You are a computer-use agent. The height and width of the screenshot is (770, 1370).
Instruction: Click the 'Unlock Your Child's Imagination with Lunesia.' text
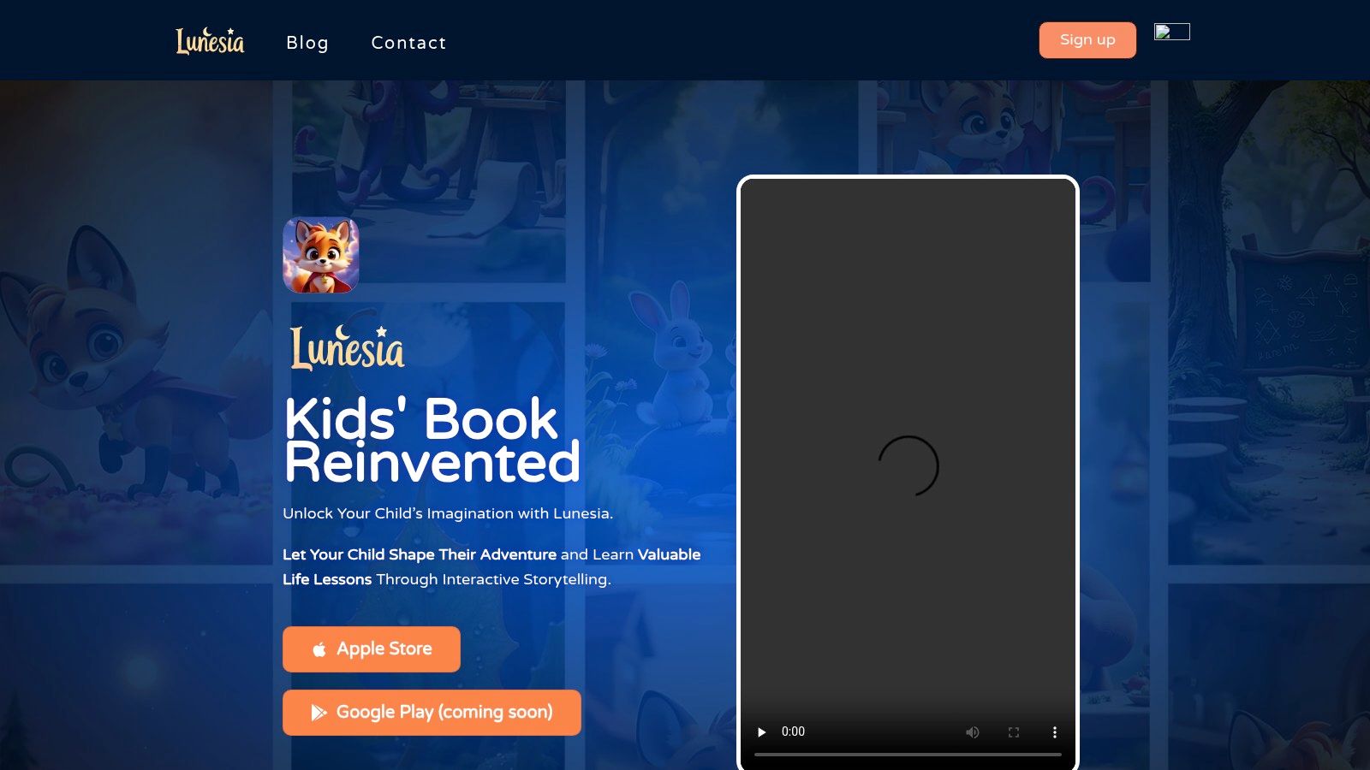pos(448,513)
